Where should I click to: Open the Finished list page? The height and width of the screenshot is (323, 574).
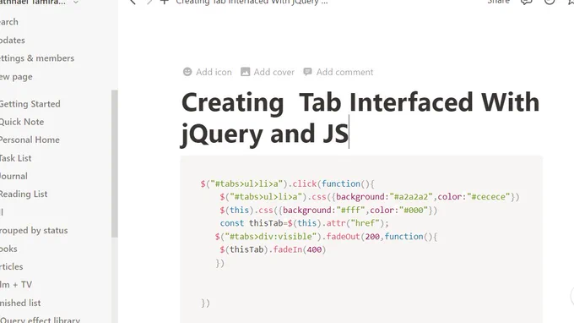pyautogui.click(x=20, y=303)
